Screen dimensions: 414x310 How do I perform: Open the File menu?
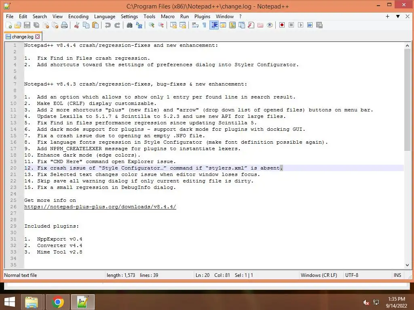click(x=10, y=16)
